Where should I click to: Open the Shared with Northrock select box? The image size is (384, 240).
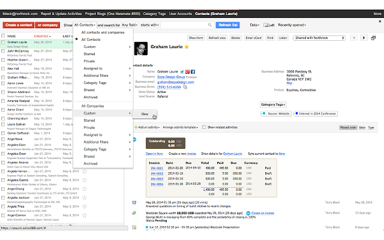(x=319, y=38)
